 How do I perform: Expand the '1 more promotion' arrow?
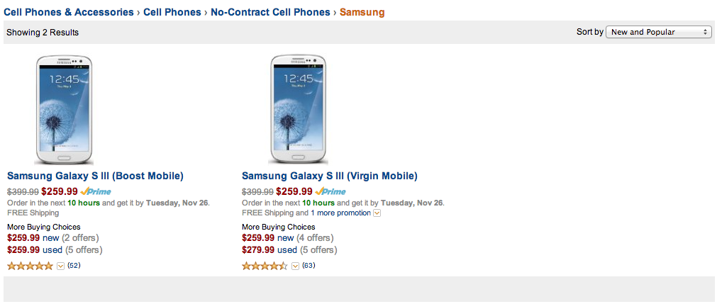(x=377, y=213)
